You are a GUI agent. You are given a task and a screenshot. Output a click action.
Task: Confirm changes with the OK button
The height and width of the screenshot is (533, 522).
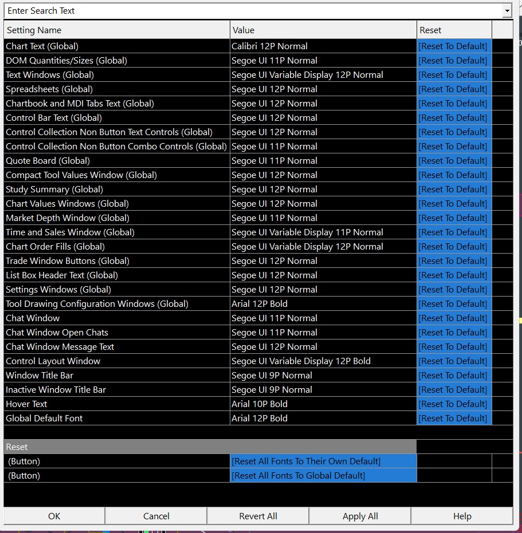pyautogui.click(x=54, y=516)
